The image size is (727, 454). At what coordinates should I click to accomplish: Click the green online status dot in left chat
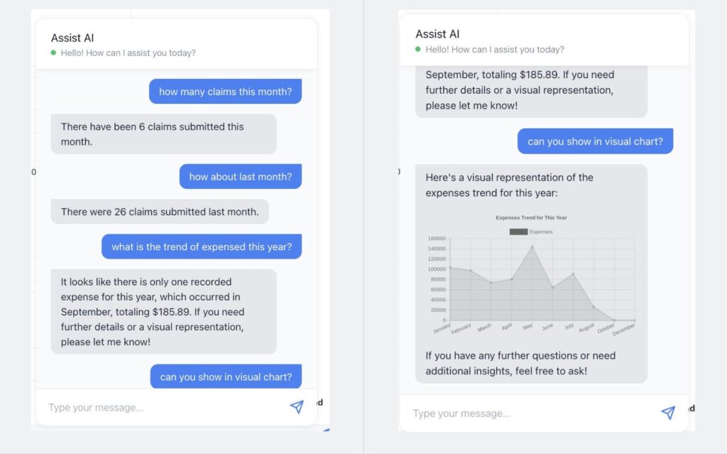point(53,53)
